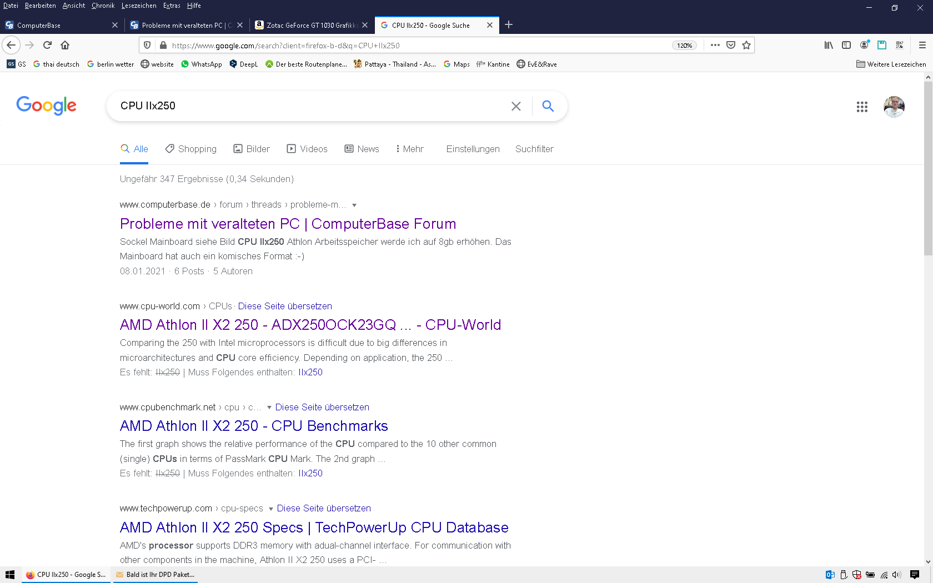Translate the CPU-World page via Diese Seite übersetzen
This screenshot has width=933, height=583.
coord(285,306)
